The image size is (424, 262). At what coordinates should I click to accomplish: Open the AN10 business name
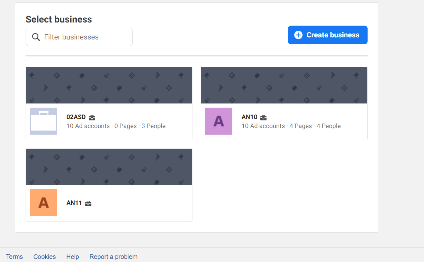coord(250,117)
